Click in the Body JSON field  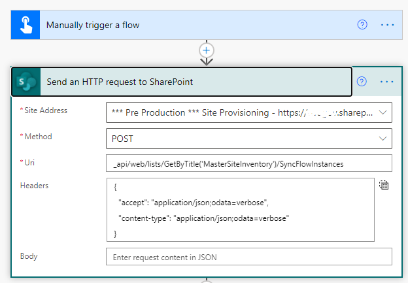[x=248, y=257]
